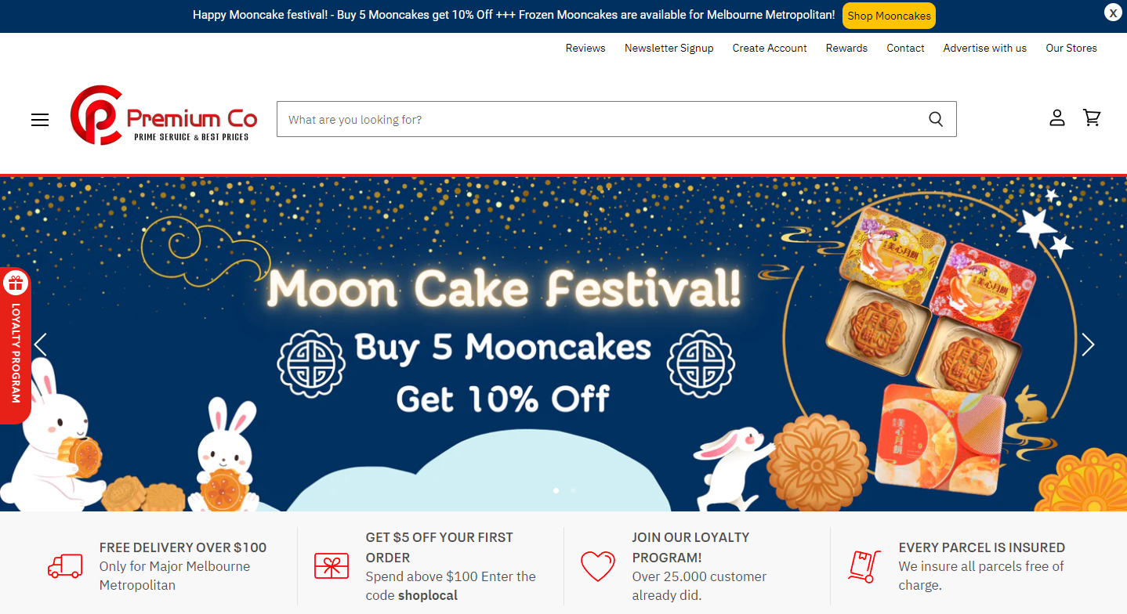The height and width of the screenshot is (614, 1127).
Task: Click the Shop Mooncakes button
Action: 889,16
